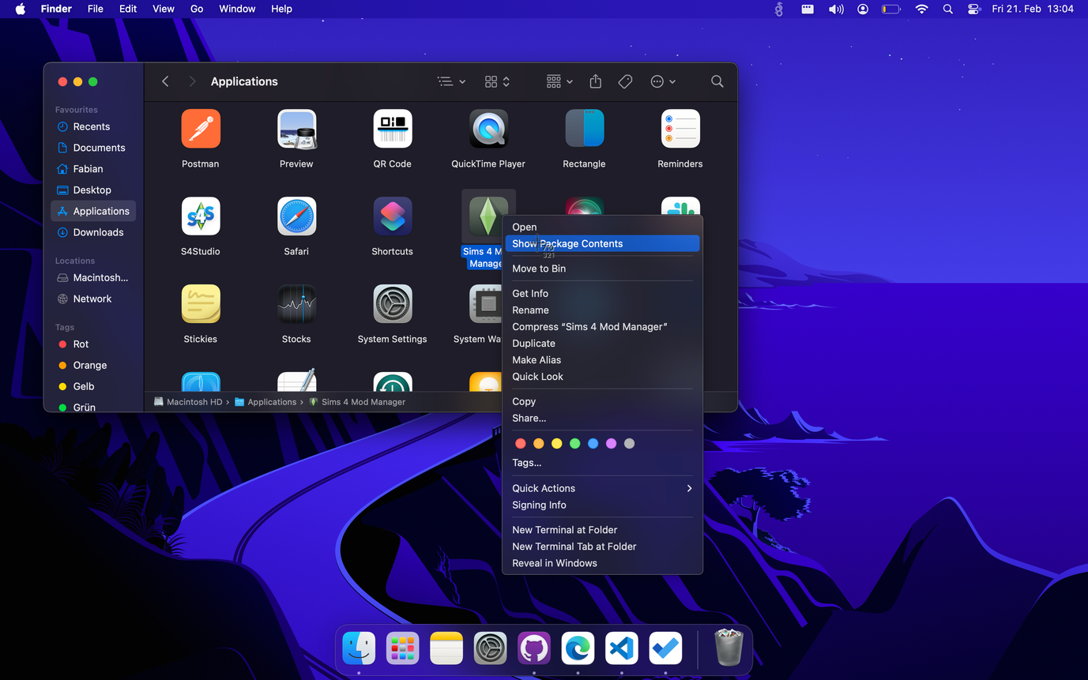Viewport: 1088px width, 680px height.
Task: Select the Safari app icon
Action: [296, 216]
